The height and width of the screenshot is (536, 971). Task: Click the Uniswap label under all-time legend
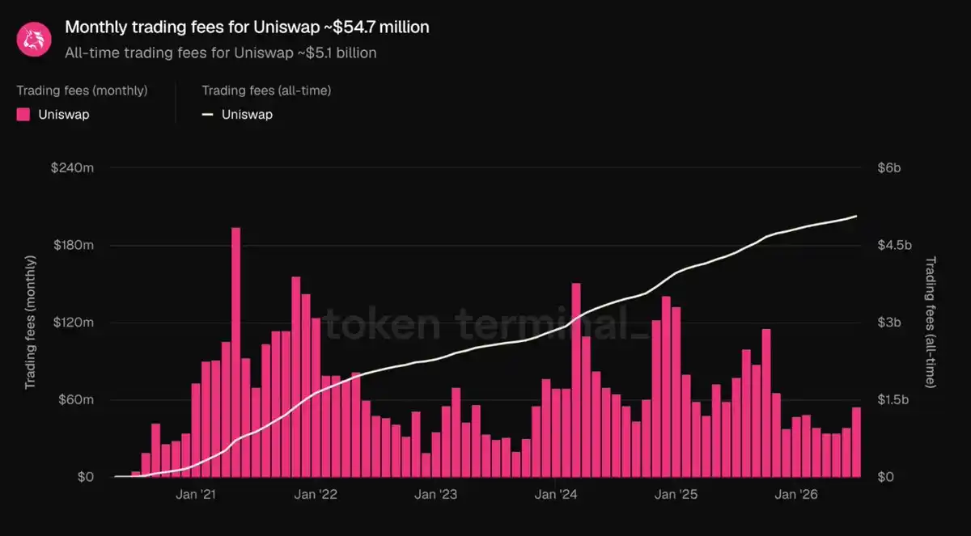point(247,115)
